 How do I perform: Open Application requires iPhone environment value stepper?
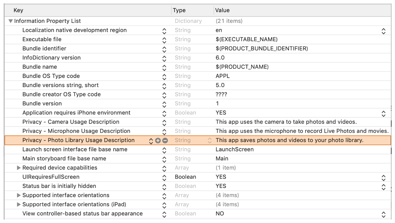(383, 113)
